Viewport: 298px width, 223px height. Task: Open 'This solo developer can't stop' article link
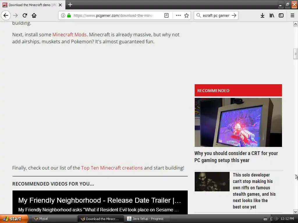point(254,191)
